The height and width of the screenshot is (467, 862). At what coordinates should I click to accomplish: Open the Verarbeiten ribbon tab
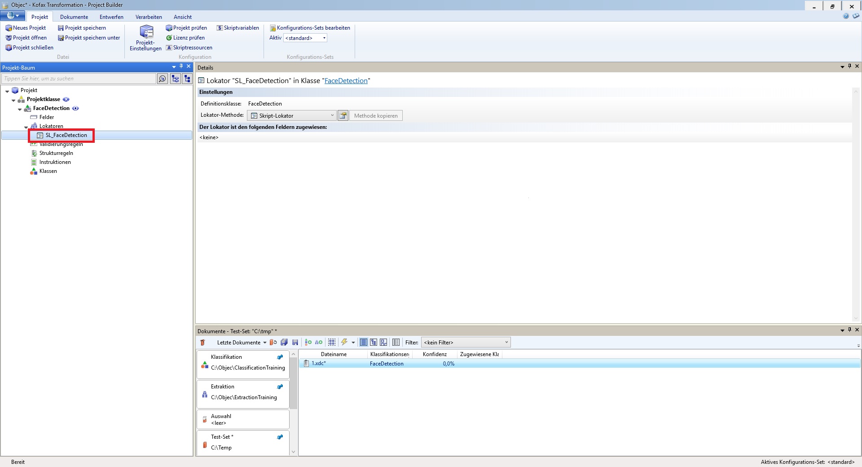[149, 17]
